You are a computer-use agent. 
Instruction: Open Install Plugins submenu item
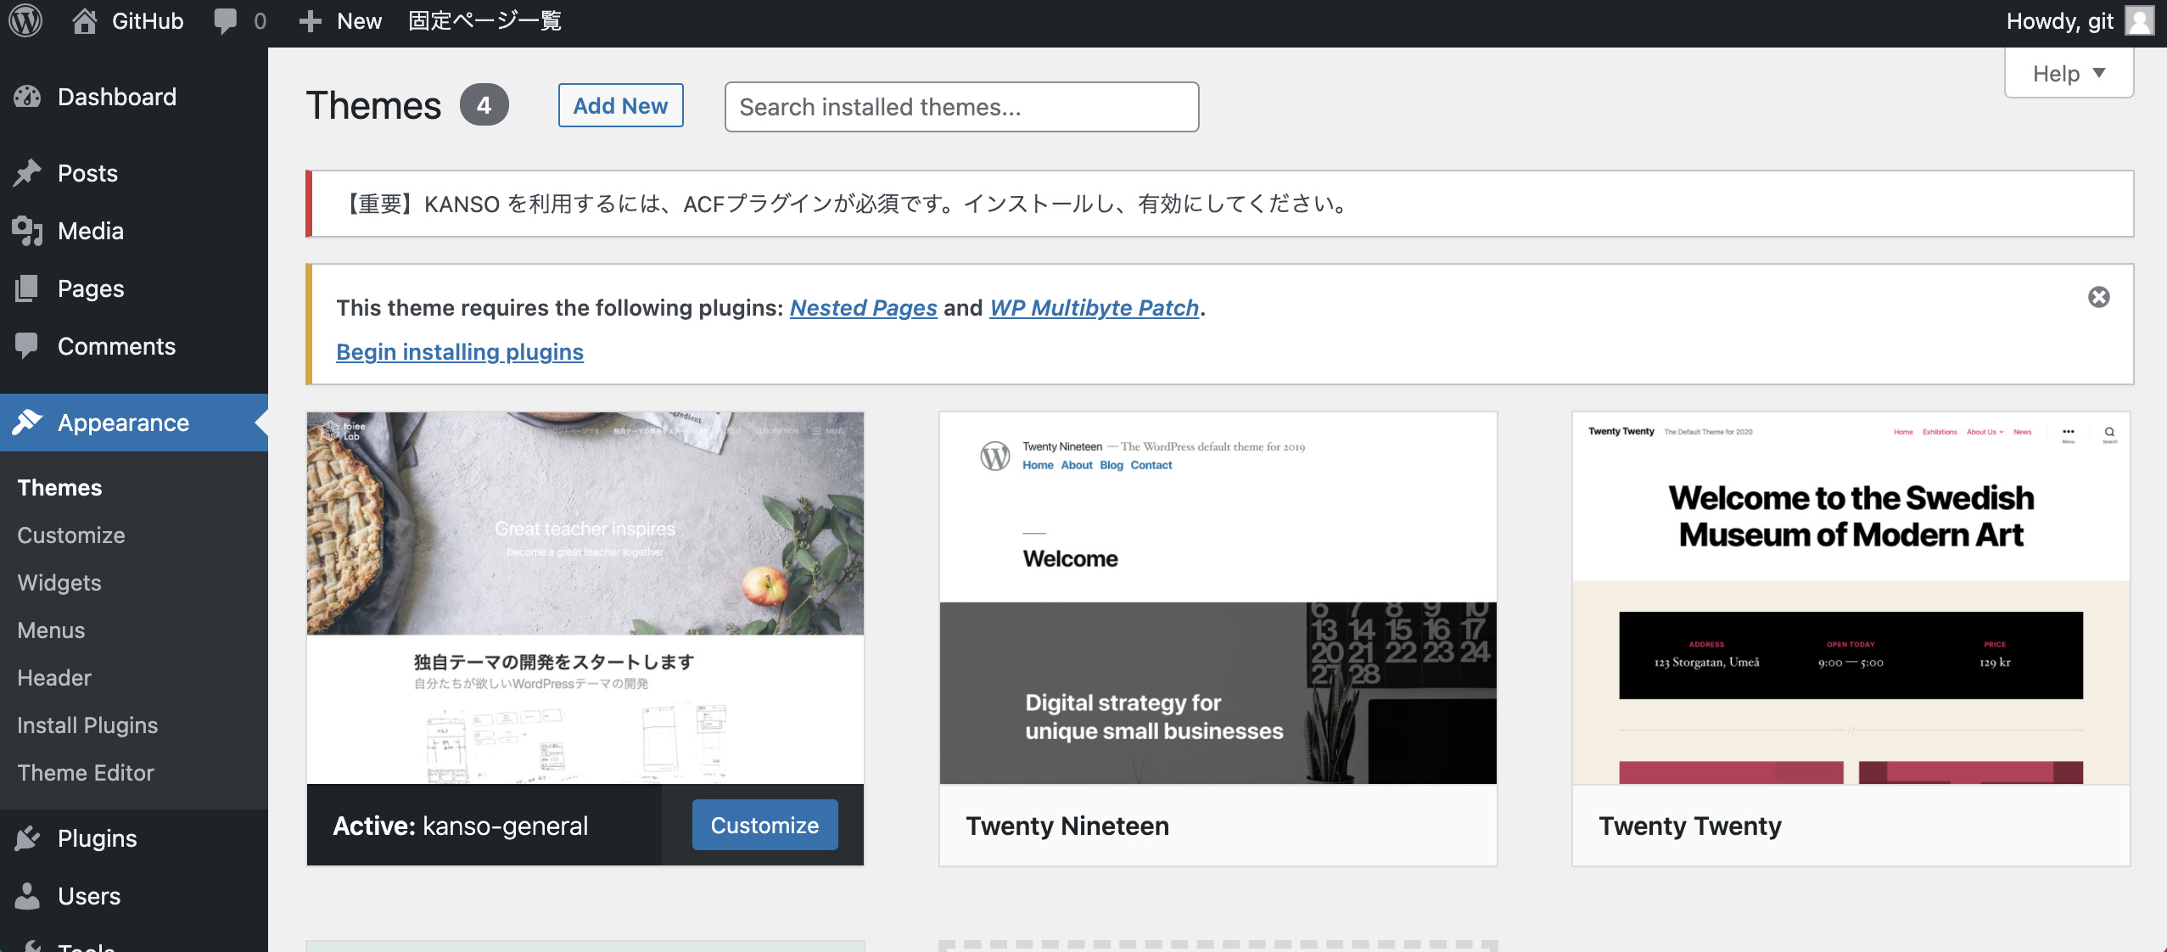click(87, 725)
